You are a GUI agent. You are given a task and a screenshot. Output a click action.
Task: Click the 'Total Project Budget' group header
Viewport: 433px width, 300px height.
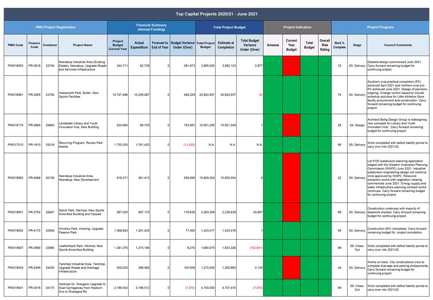tap(229, 27)
